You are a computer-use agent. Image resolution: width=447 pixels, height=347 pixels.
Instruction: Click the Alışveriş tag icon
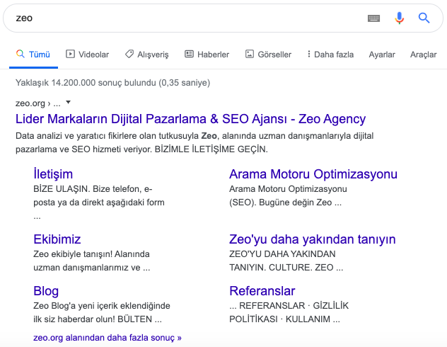click(x=129, y=54)
